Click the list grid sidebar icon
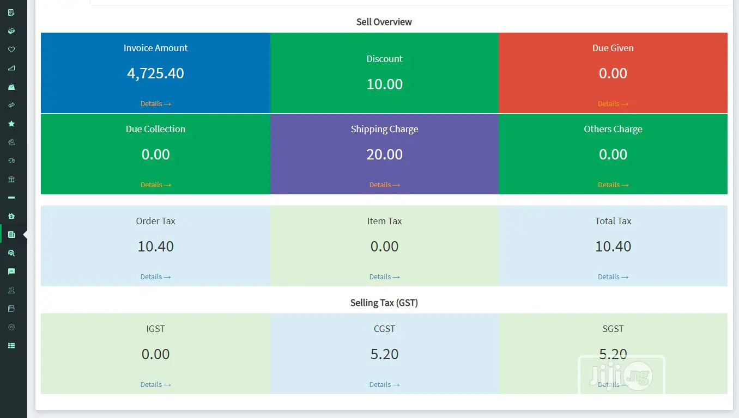 coord(11,346)
